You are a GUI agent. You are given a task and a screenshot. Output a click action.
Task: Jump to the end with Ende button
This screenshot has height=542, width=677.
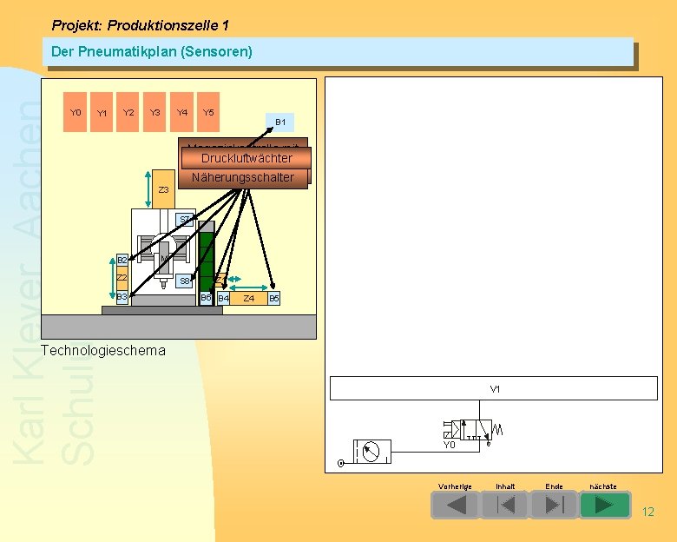(x=555, y=505)
